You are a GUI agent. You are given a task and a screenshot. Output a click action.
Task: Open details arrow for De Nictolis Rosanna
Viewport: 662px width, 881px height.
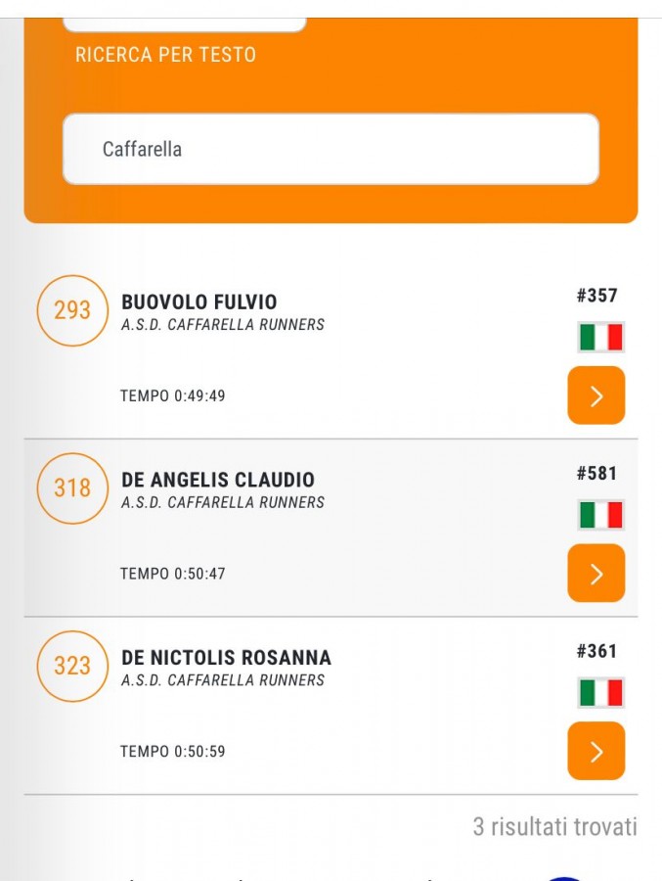pos(596,751)
